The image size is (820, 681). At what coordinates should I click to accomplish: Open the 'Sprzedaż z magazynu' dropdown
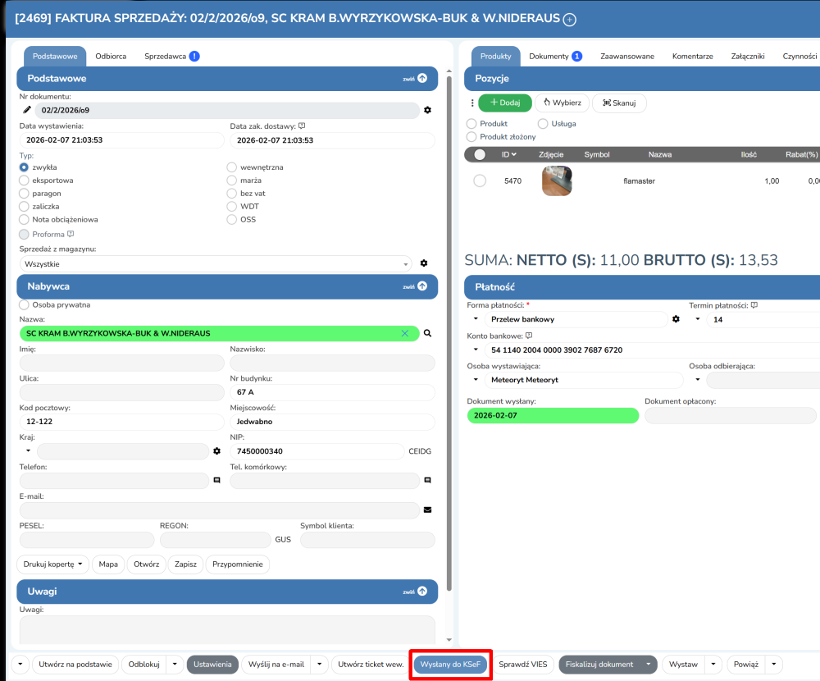tap(215, 264)
